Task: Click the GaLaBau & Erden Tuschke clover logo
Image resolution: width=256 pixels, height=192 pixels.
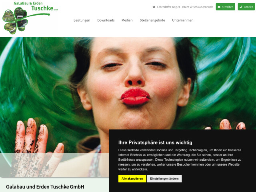Action: [x=30, y=18]
